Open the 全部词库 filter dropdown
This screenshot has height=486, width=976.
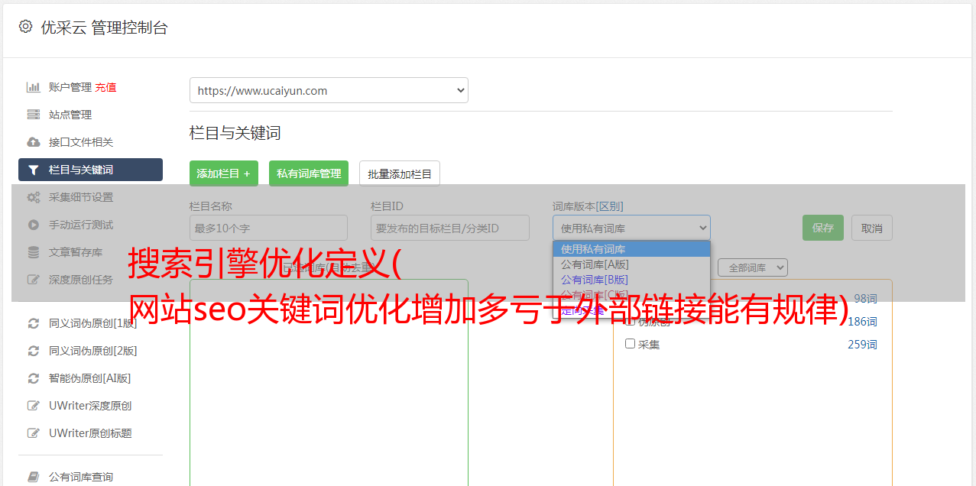click(x=753, y=267)
